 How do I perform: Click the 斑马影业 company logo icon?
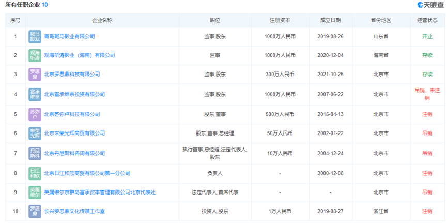coord(35,36)
